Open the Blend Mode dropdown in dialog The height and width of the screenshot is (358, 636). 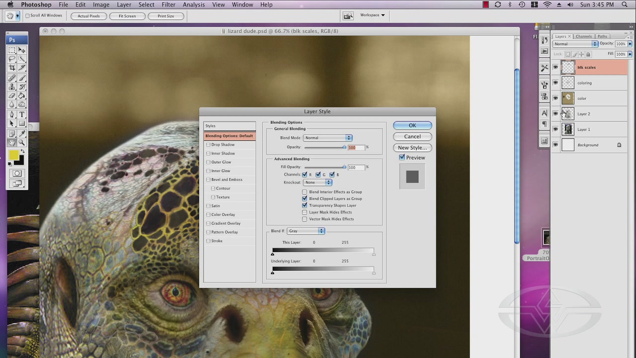(327, 138)
